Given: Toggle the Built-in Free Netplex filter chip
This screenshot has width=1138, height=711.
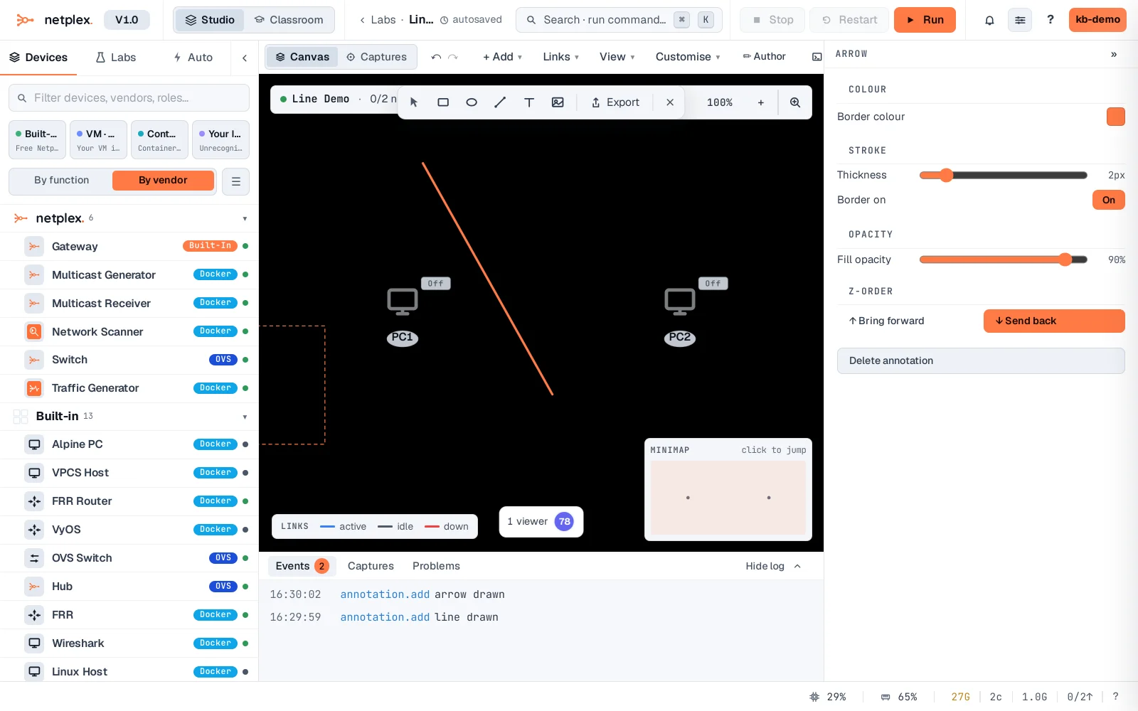Looking at the screenshot, I should (x=37, y=139).
